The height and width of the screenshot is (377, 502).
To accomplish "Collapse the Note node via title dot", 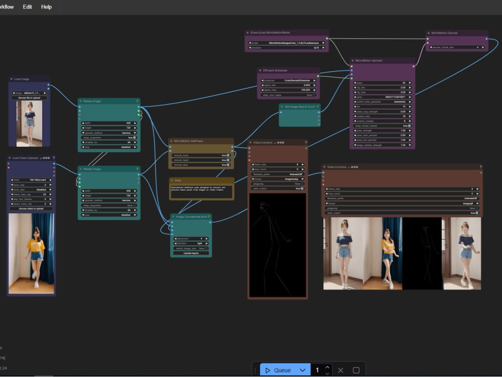I will click(x=172, y=180).
